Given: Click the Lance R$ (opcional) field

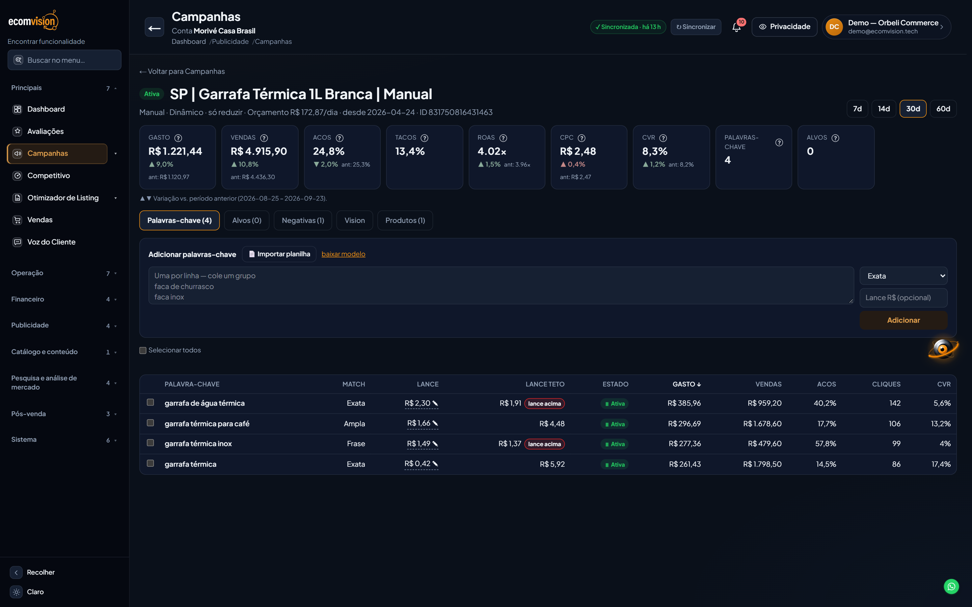Looking at the screenshot, I should point(903,297).
